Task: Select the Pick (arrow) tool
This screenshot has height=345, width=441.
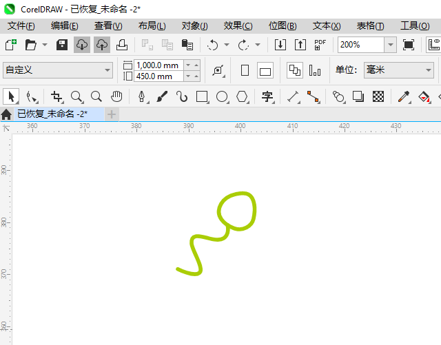Action: (11, 97)
